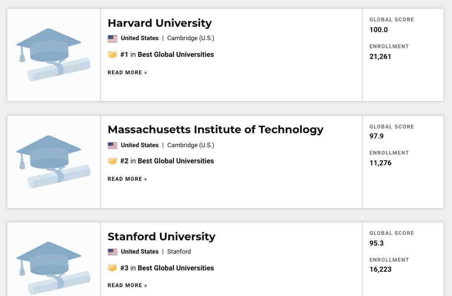The width and height of the screenshot is (452, 296).
Task: Open the Stanford University title link
Action: 162,236
